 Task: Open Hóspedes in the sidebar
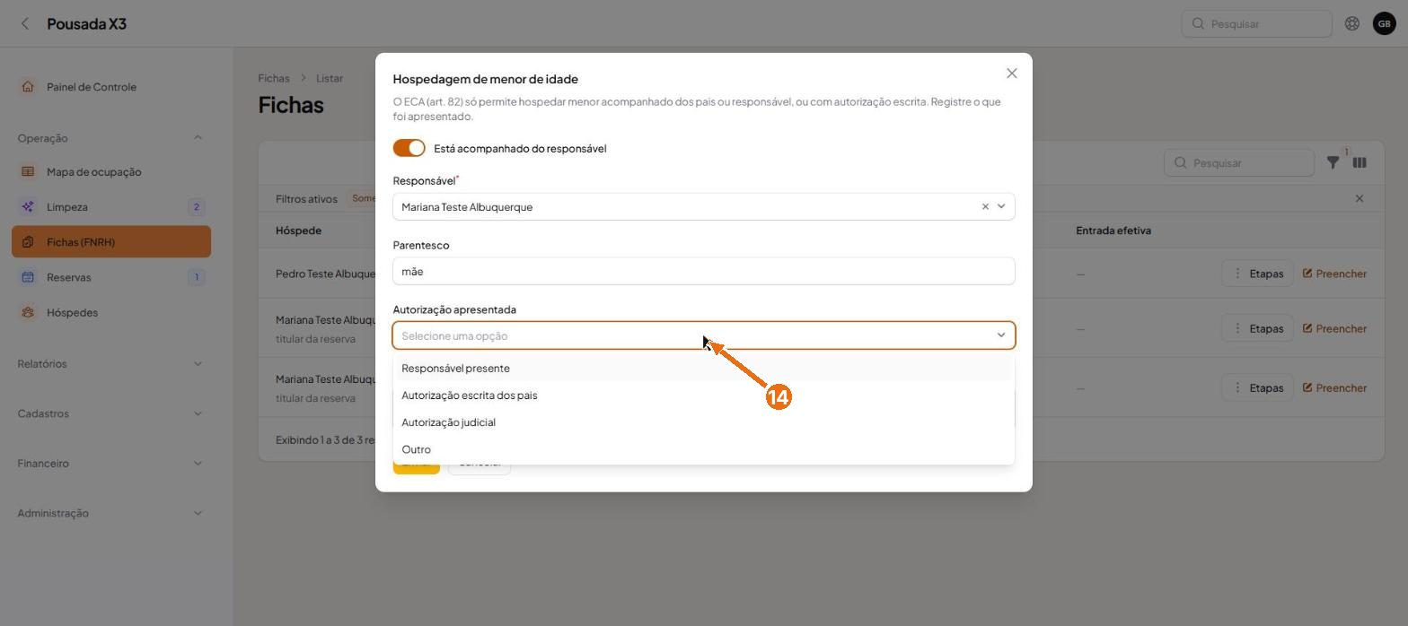(x=111, y=312)
